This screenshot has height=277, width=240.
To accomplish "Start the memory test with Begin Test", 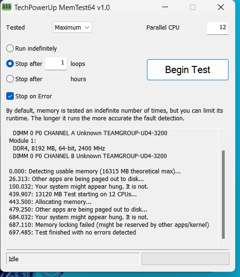I will (188, 70).
